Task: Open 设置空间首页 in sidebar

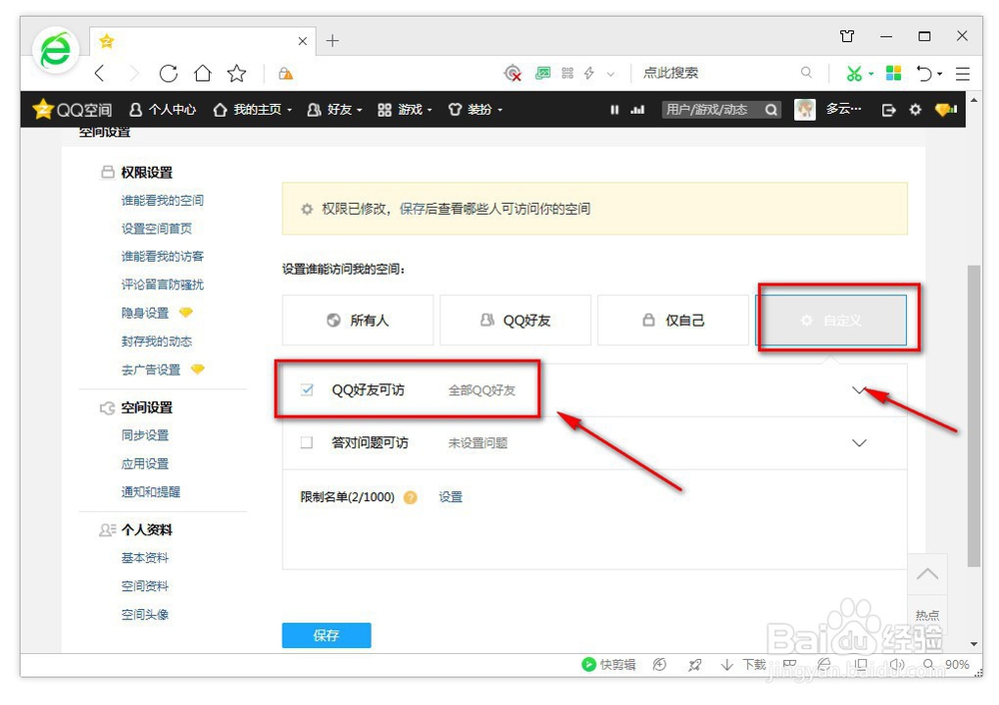Action: point(157,228)
